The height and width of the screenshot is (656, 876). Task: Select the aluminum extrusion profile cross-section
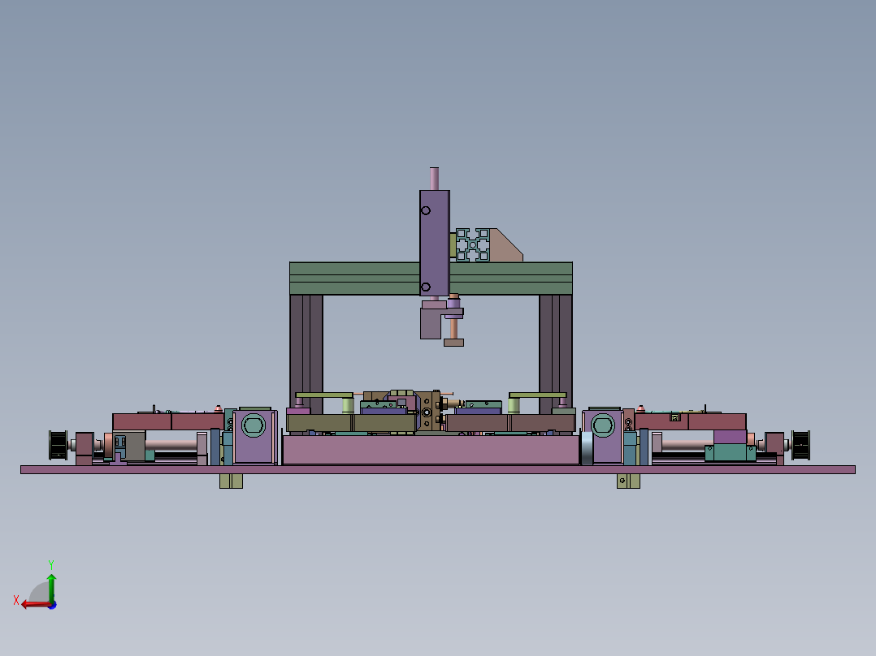[473, 244]
